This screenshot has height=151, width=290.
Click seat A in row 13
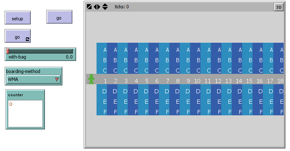point(230,50)
